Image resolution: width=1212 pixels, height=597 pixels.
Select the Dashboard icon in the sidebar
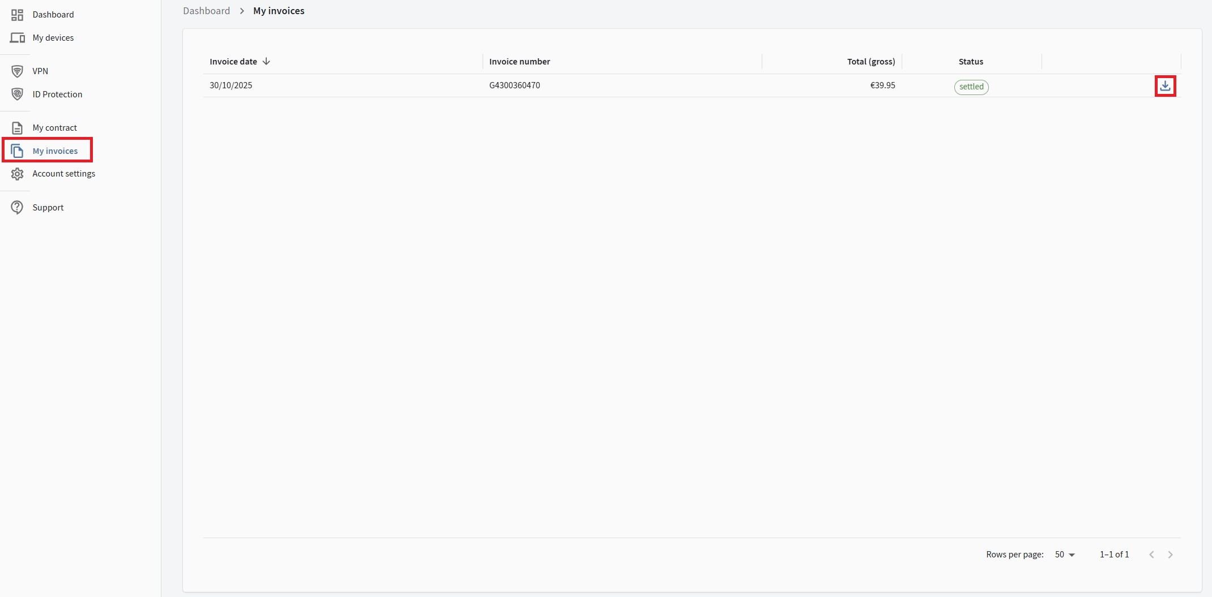pos(17,15)
